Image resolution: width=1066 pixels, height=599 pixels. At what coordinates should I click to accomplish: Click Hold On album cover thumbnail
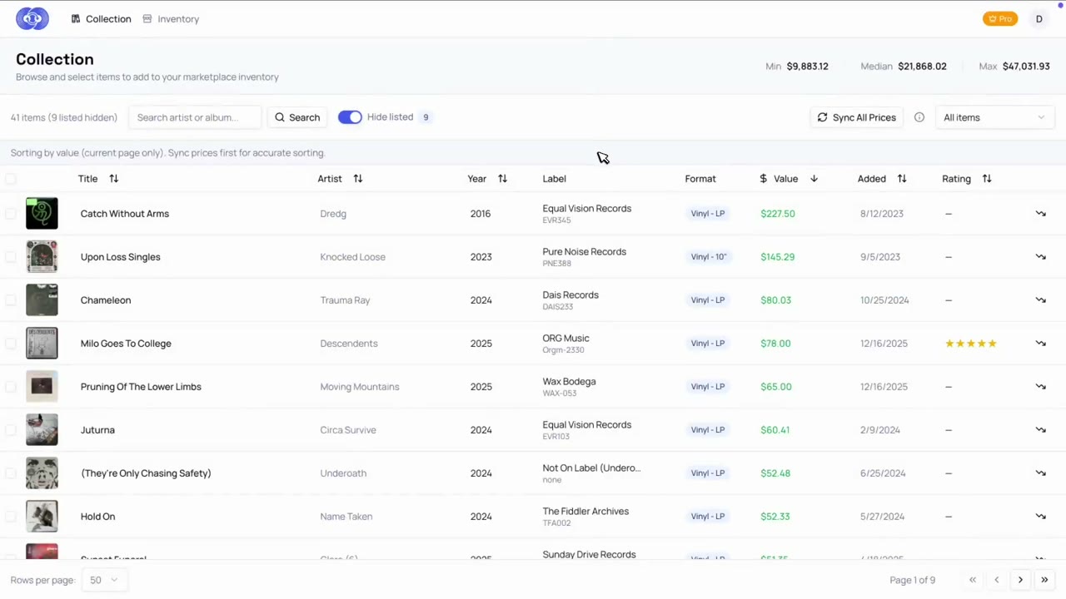point(42,517)
